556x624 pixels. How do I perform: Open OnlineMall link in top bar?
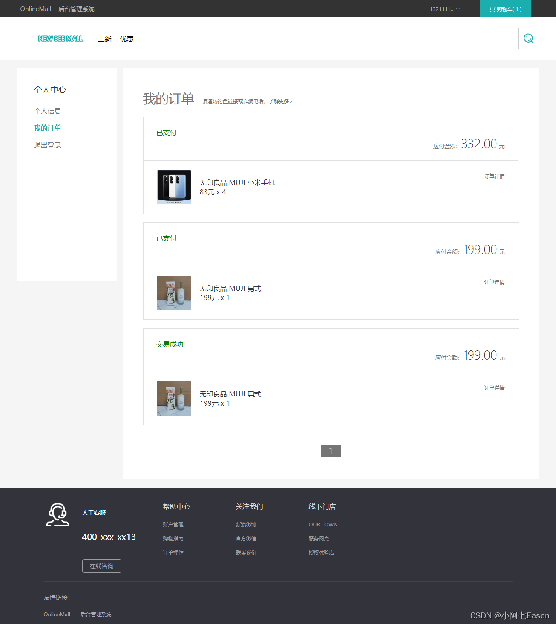[36, 9]
